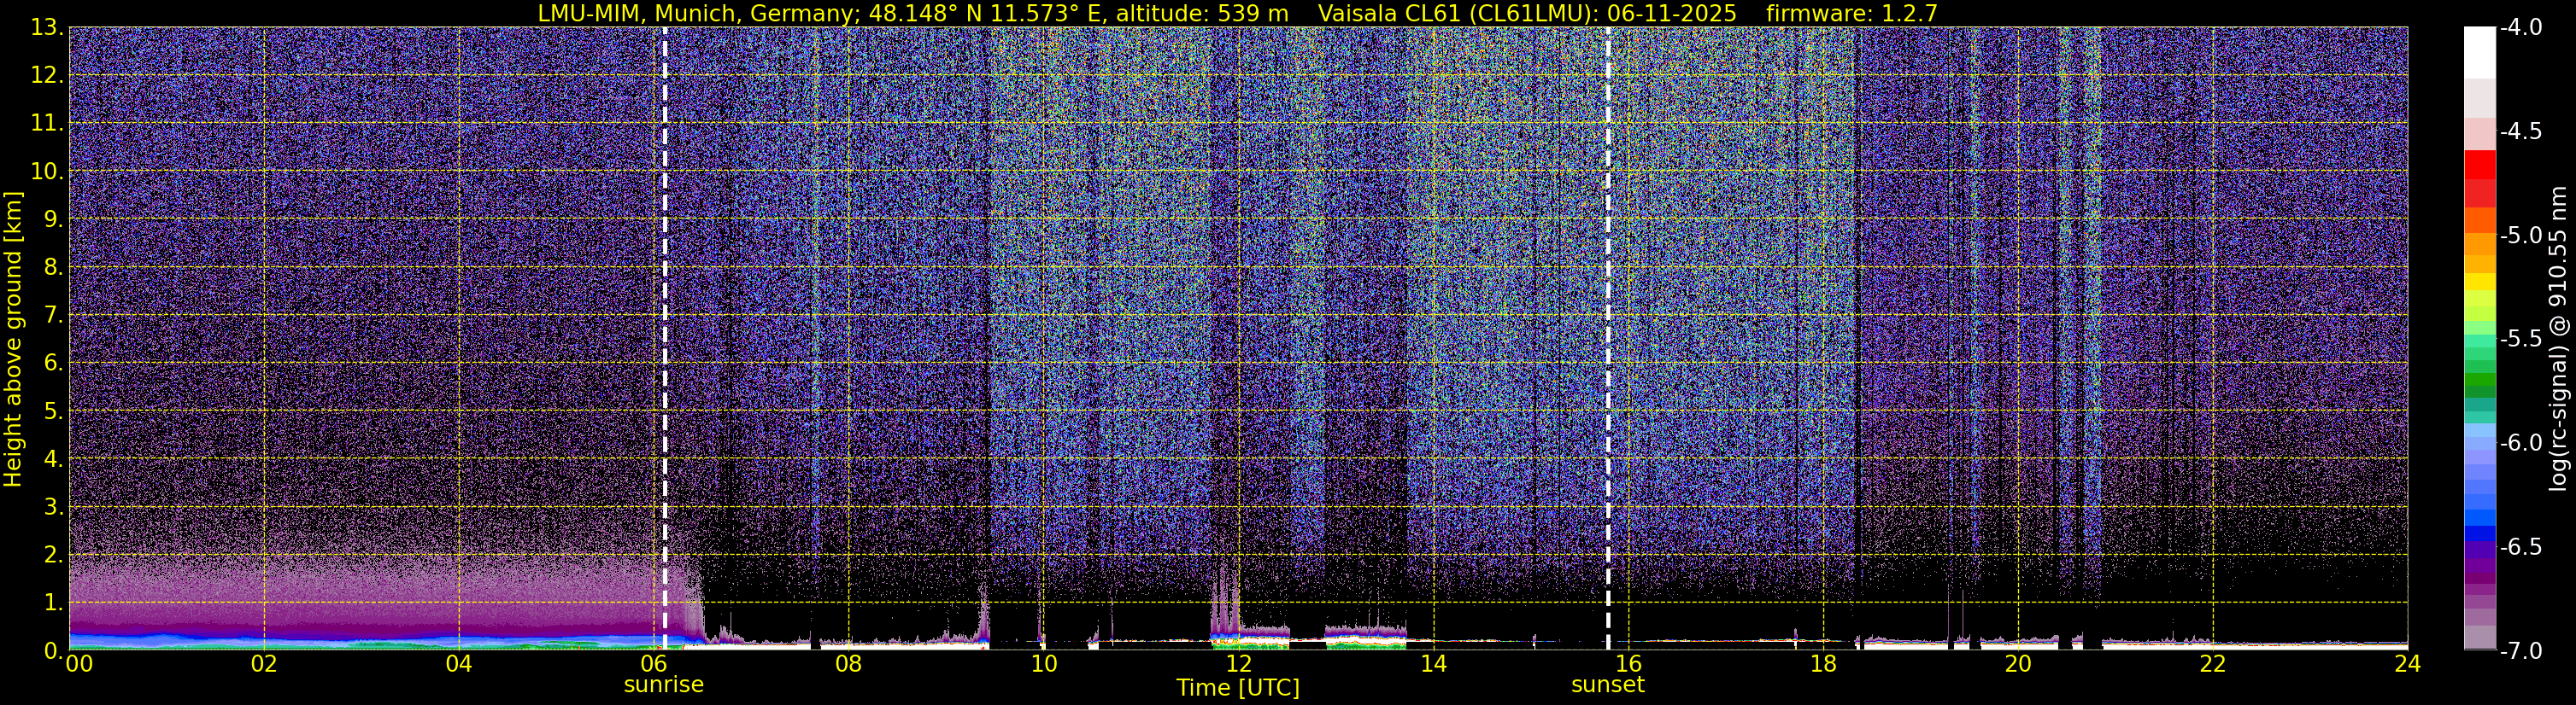The height and width of the screenshot is (705, 2576).
Task: Click the '9.' height axis tick label
Action: click(x=54, y=218)
